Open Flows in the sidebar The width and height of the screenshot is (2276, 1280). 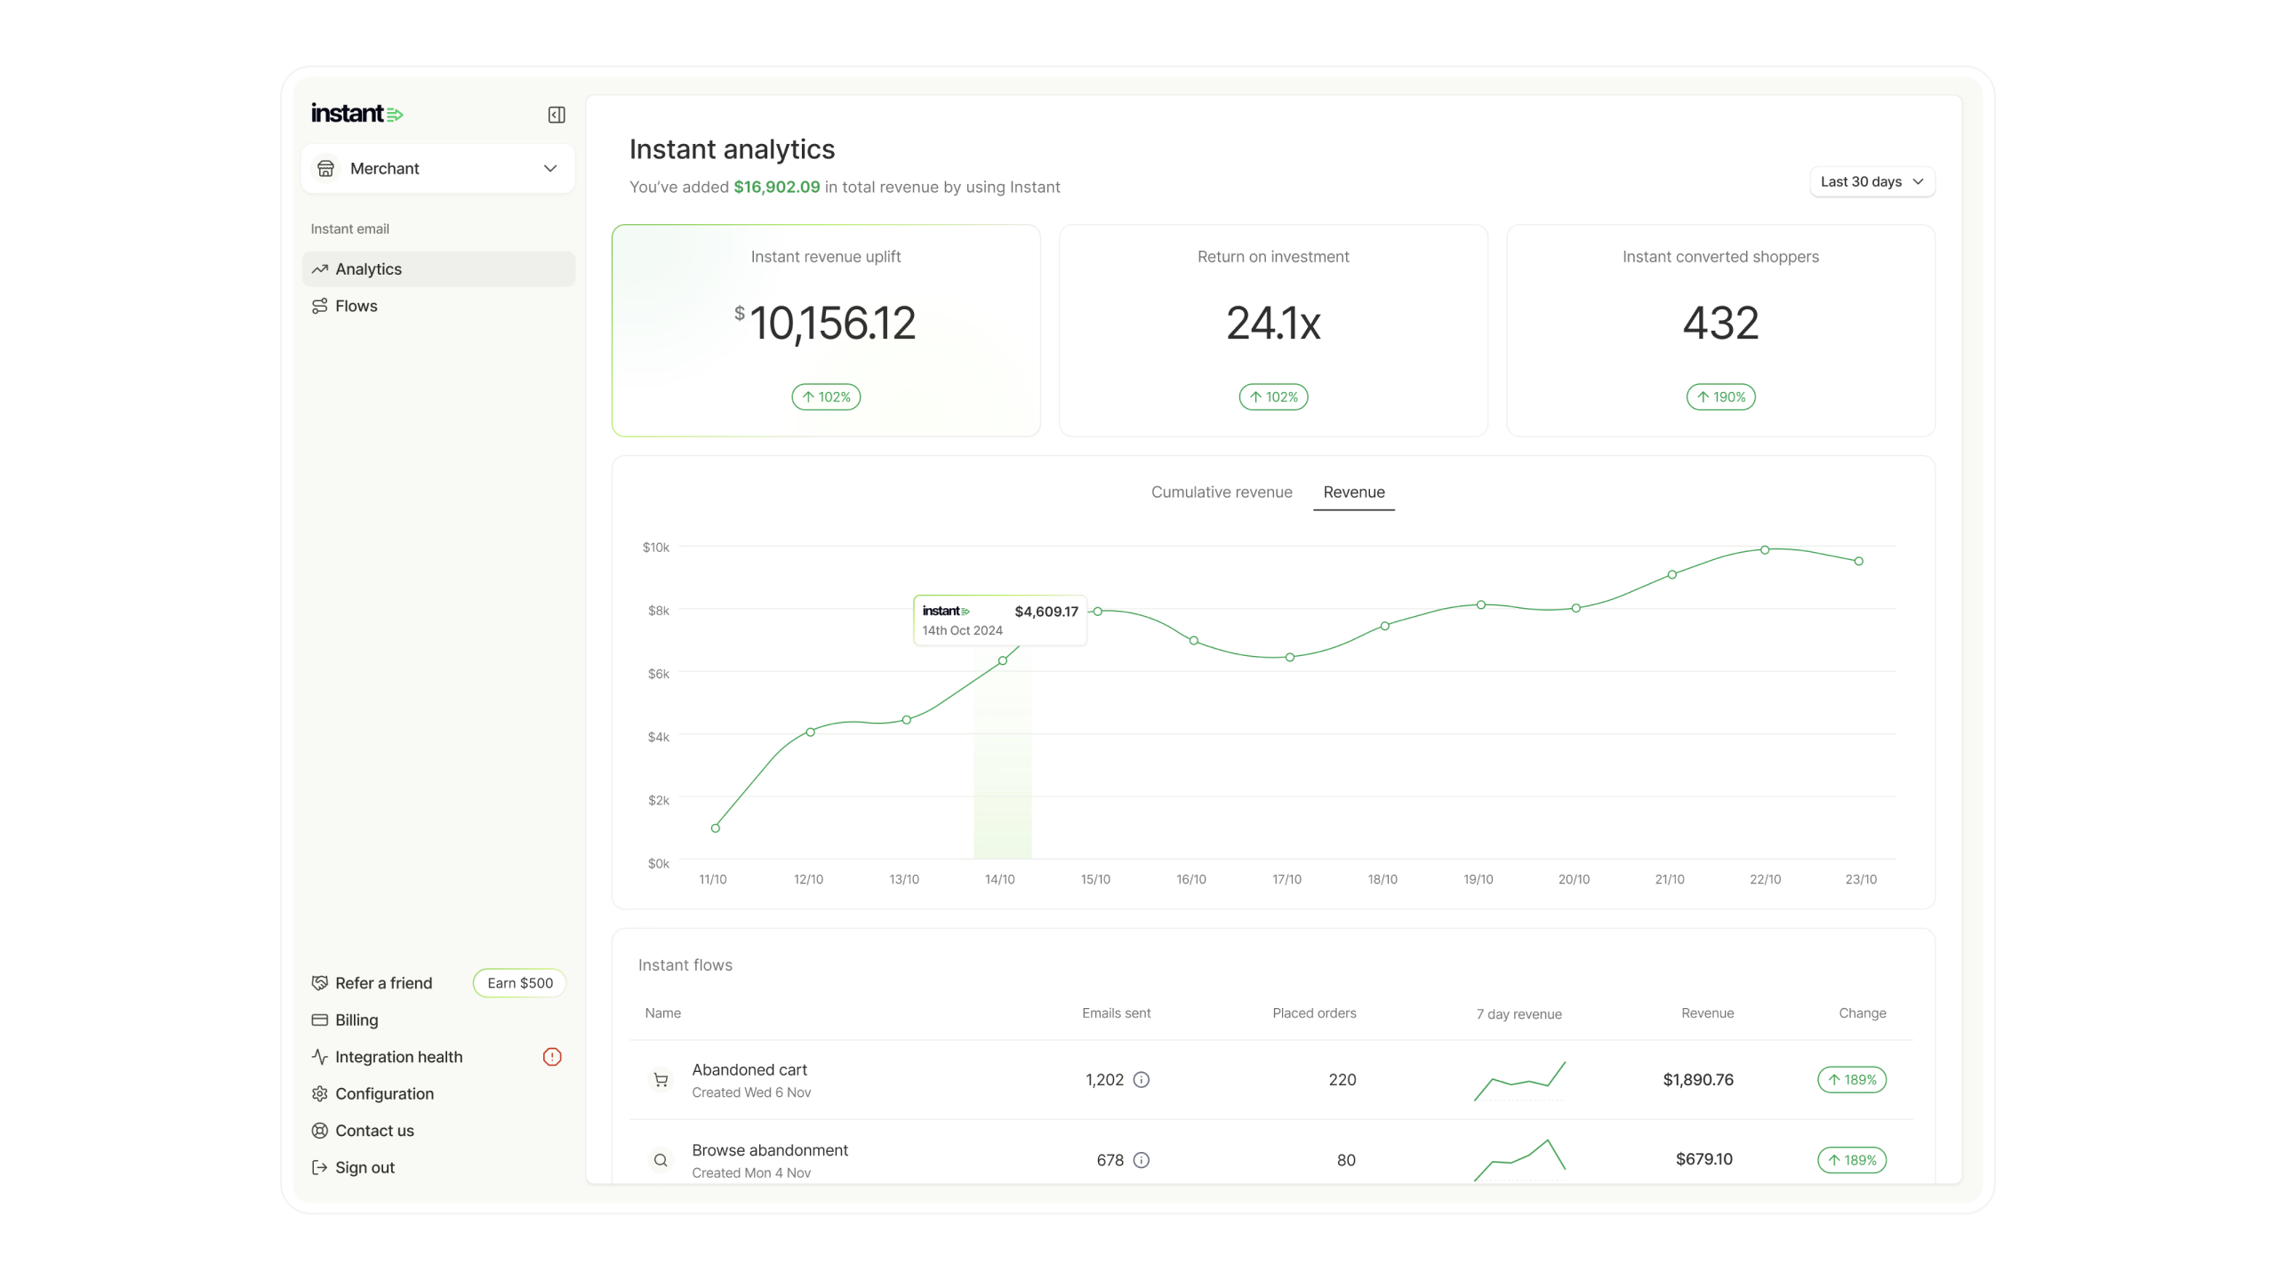point(357,306)
